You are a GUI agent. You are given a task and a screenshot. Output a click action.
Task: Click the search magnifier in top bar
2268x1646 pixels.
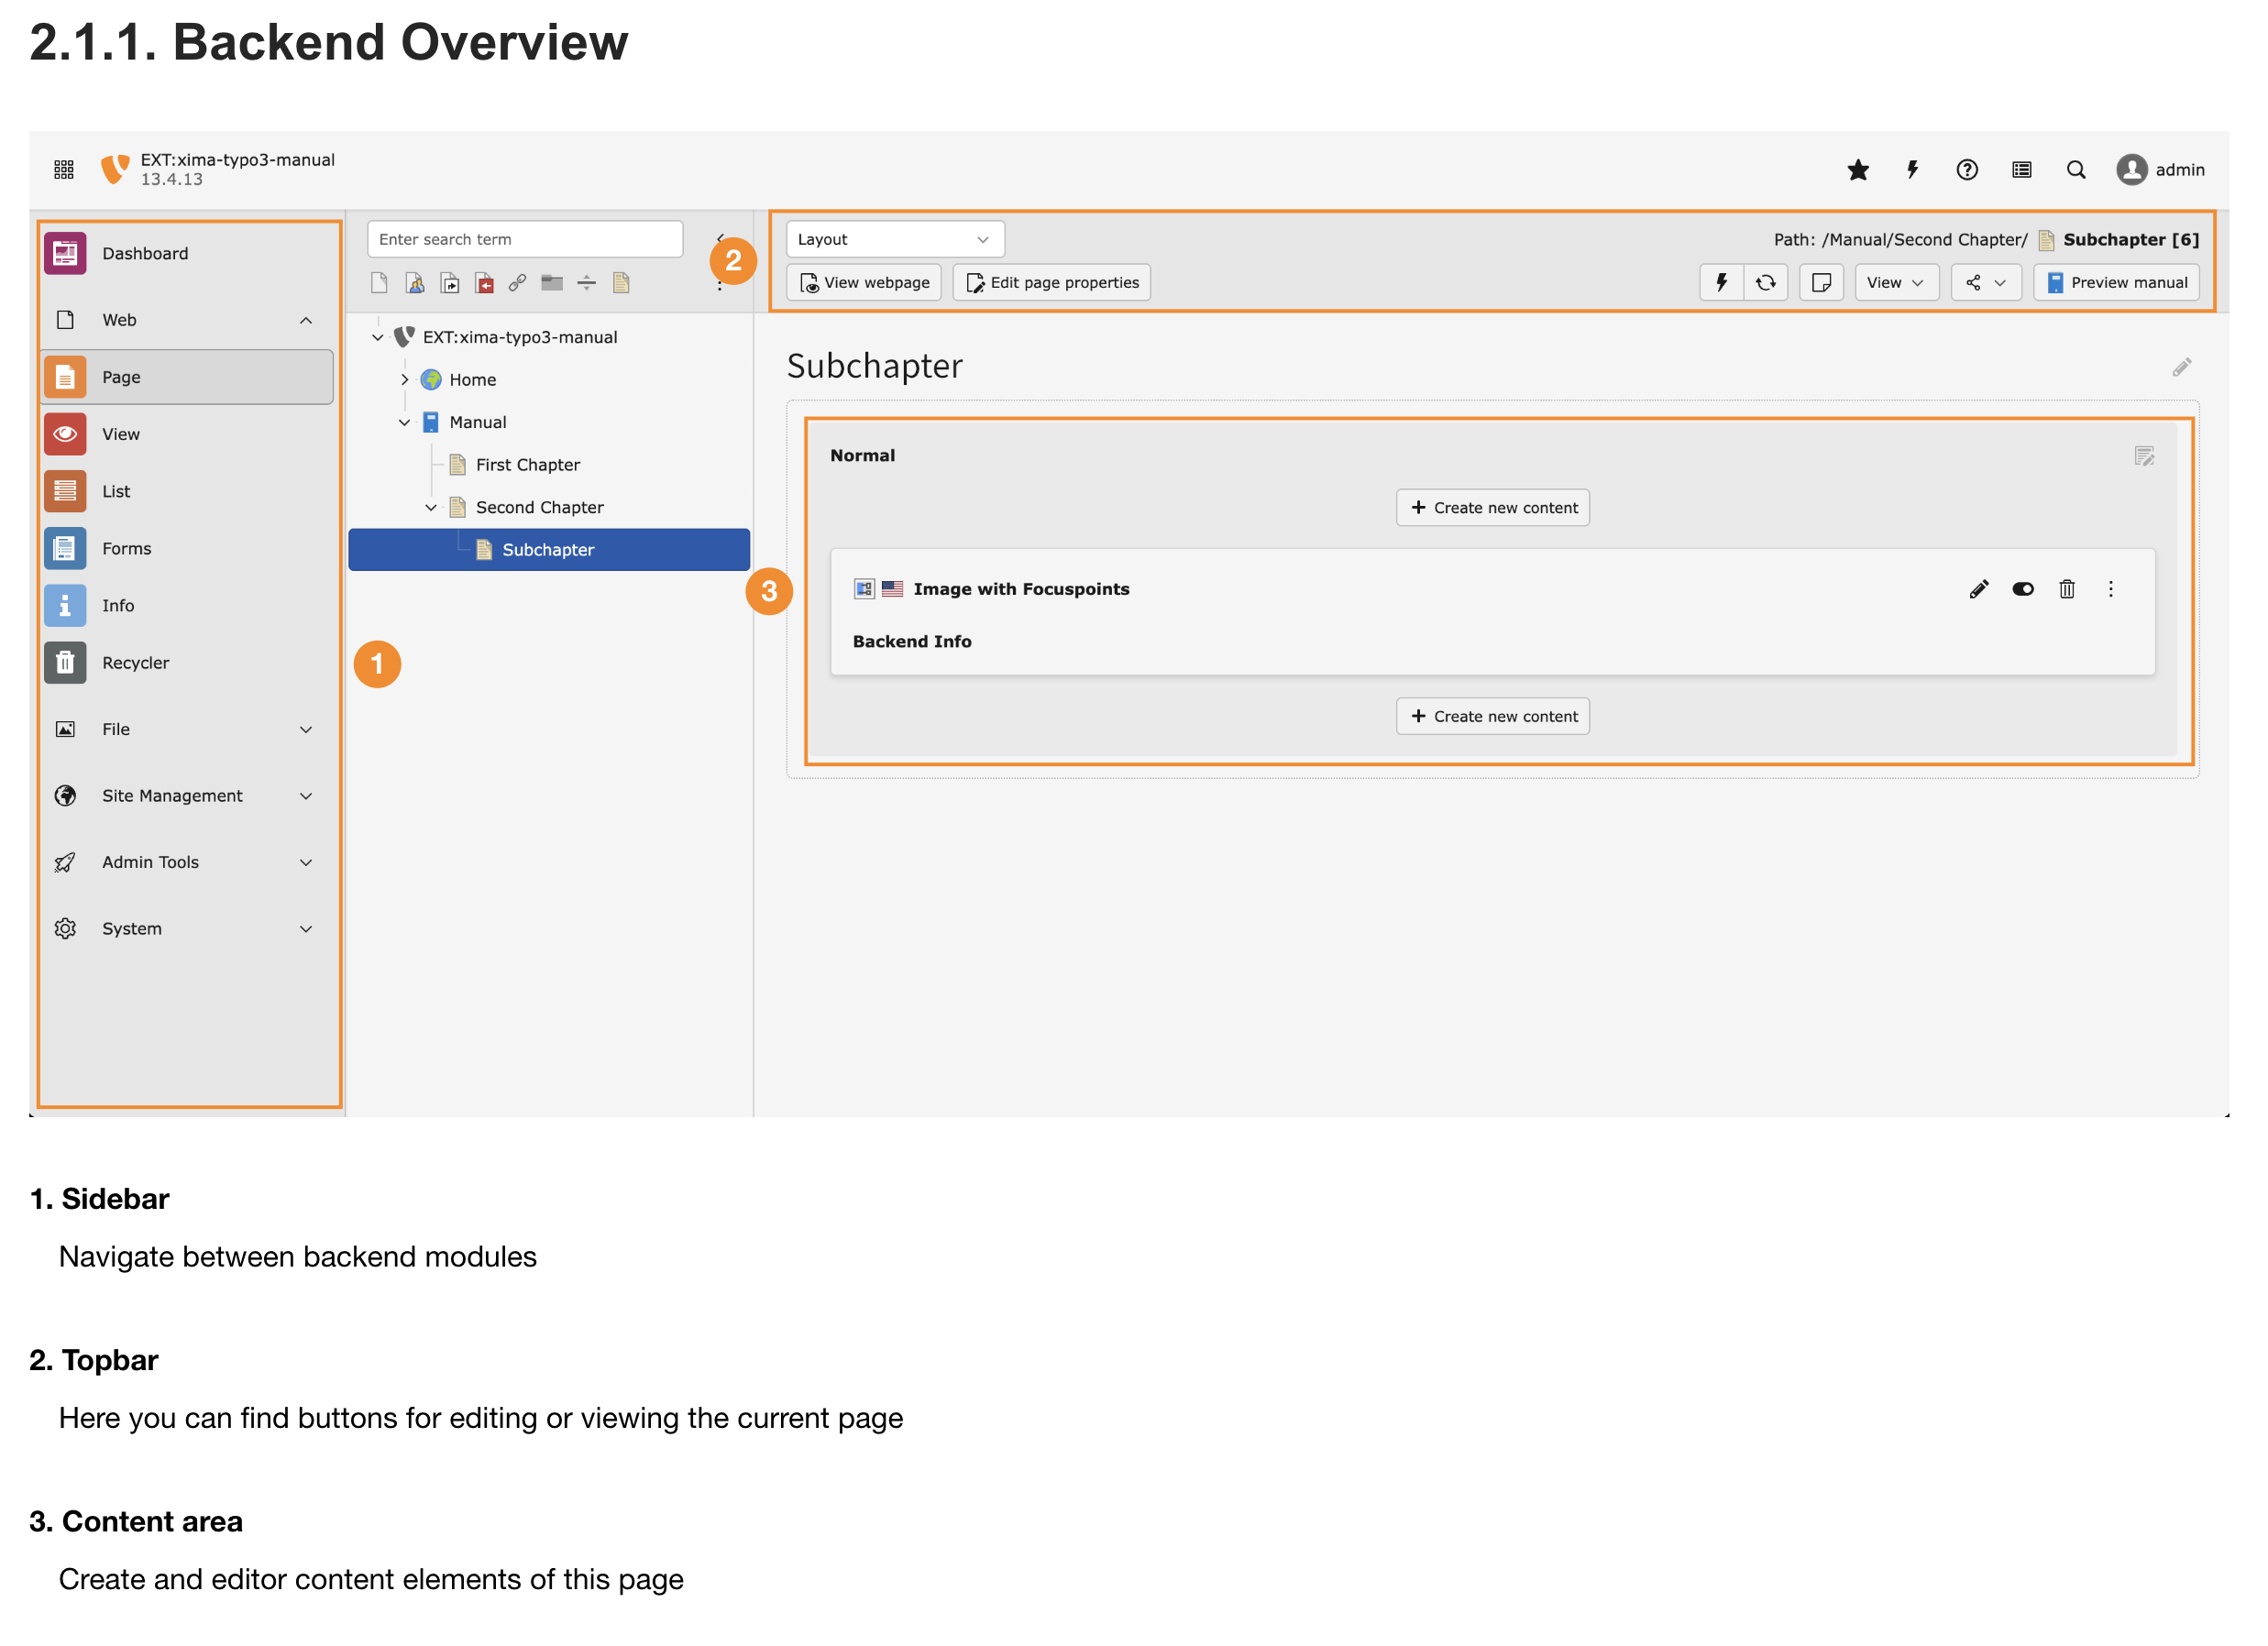click(x=2075, y=170)
